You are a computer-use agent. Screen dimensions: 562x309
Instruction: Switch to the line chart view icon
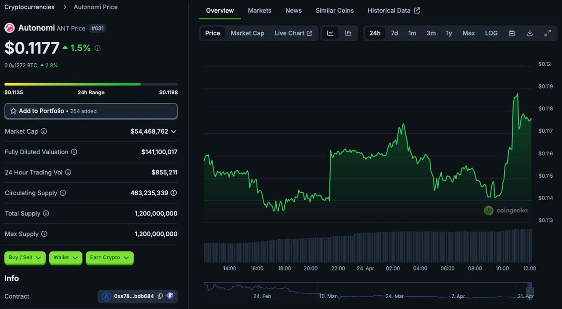[x=330, y=33]
